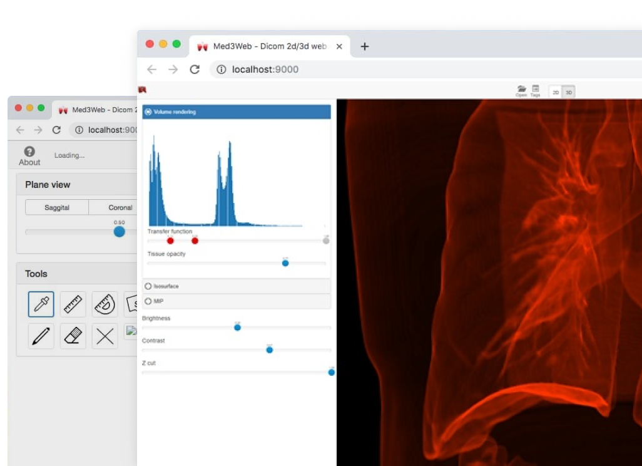642x466 pixels.
Task: Switch to the Coronal plane view
Action: pos(119,207)
